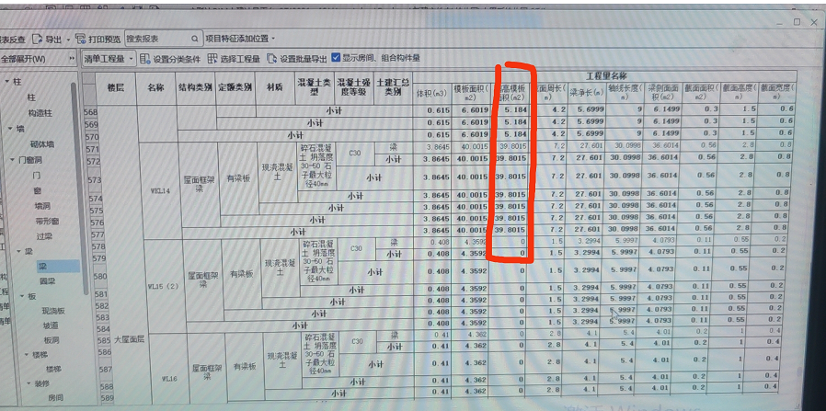Click the 材质 column header
826x411 pixels.
[x=275, y=87]
